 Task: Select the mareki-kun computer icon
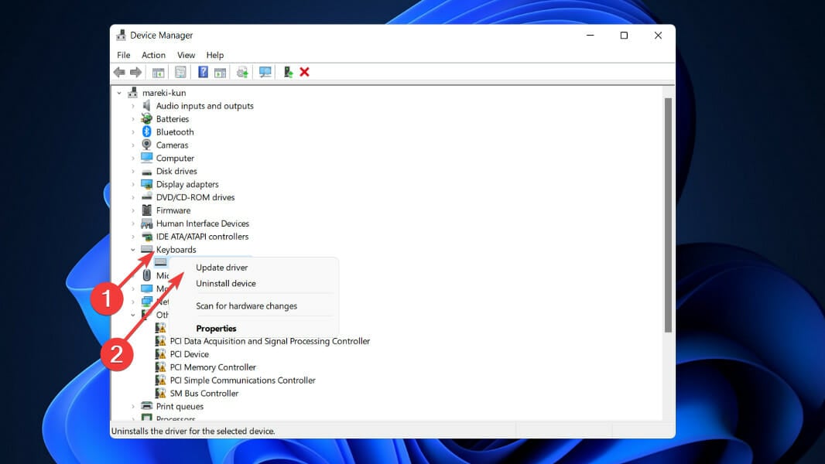pos(132,93)
